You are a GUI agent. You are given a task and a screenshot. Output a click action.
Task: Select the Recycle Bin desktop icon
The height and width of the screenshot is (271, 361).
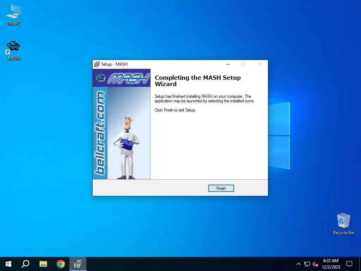(343, 224)
